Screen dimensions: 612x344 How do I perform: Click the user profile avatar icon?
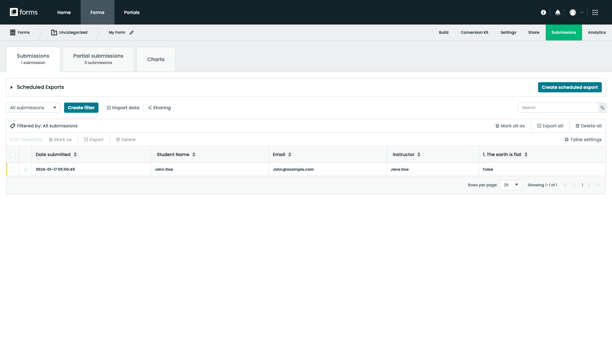573,12
